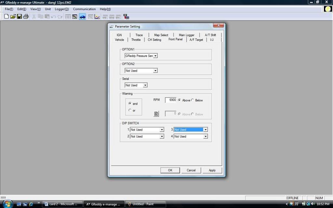333x208 pixels.
Task: Save the map with the floppy icon
Action: 19,17
